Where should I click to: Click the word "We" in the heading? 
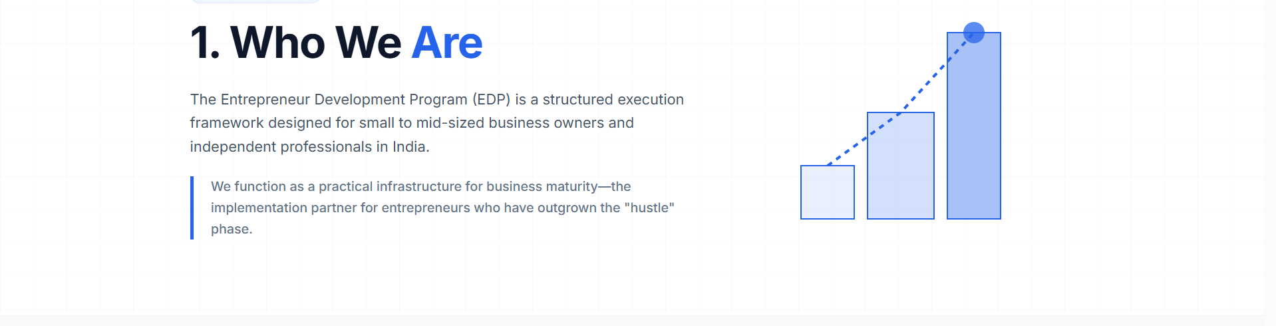tap(368, 43)
